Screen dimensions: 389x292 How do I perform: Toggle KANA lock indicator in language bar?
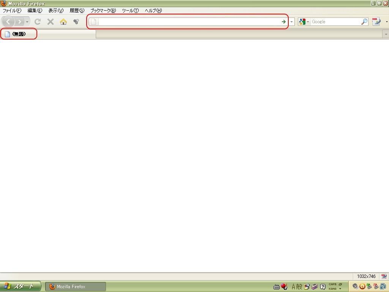click(x=332, y=289)
